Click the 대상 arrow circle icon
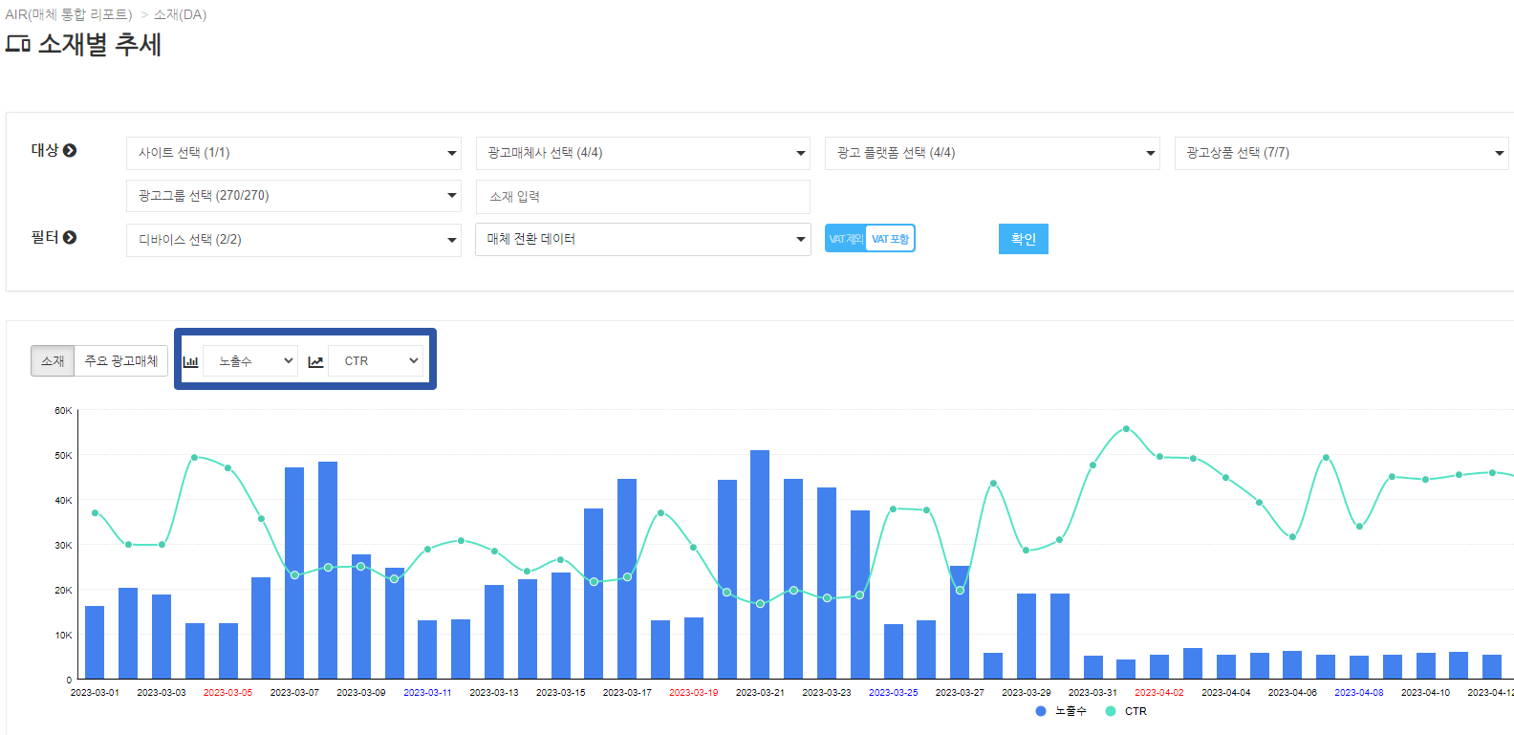The image size is (1514, 735). click(x=70, y=150)
